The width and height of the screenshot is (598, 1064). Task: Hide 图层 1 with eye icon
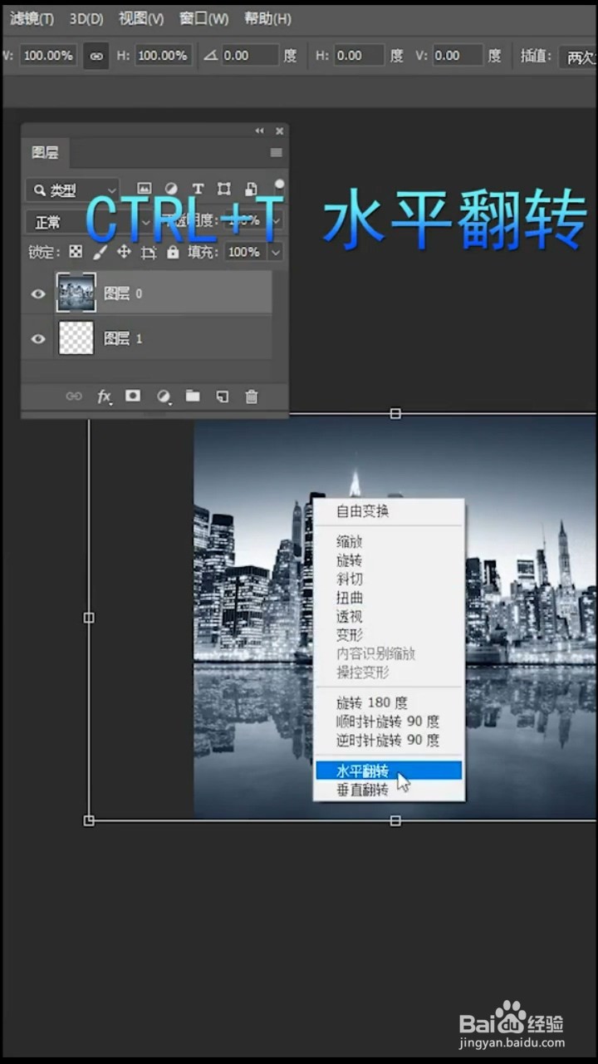click(38, 338)
